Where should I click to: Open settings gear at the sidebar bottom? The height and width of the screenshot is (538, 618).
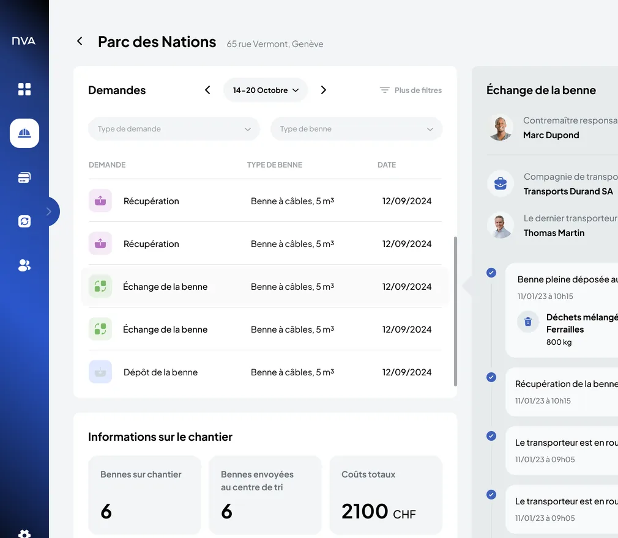tap(24, 534)
